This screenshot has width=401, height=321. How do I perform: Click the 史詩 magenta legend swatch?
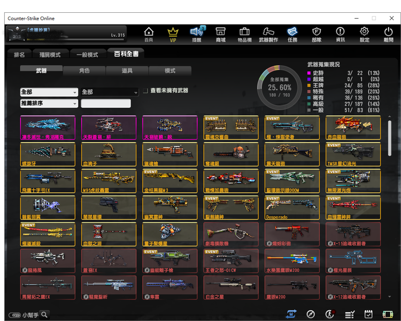tap(309, 73)
